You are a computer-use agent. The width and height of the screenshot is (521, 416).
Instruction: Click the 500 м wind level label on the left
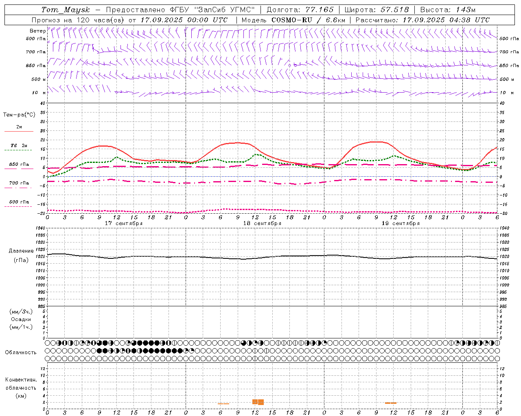coord(39,79)
